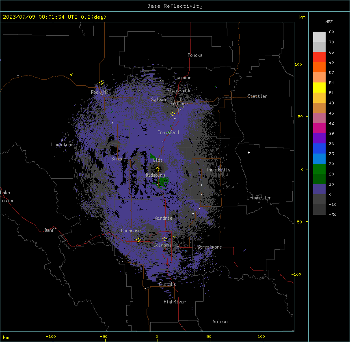Click the asterisk marker above Limestone
This screenshot has width=350, height=342.
[x=62, y=140]
